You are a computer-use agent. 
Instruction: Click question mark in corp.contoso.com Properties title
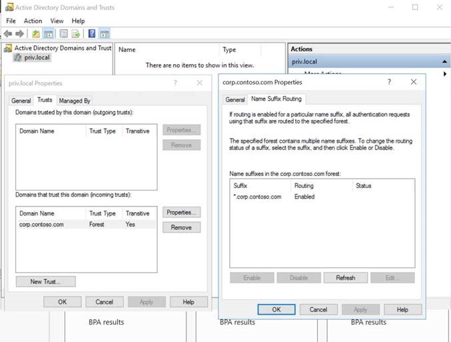[389, 82]
